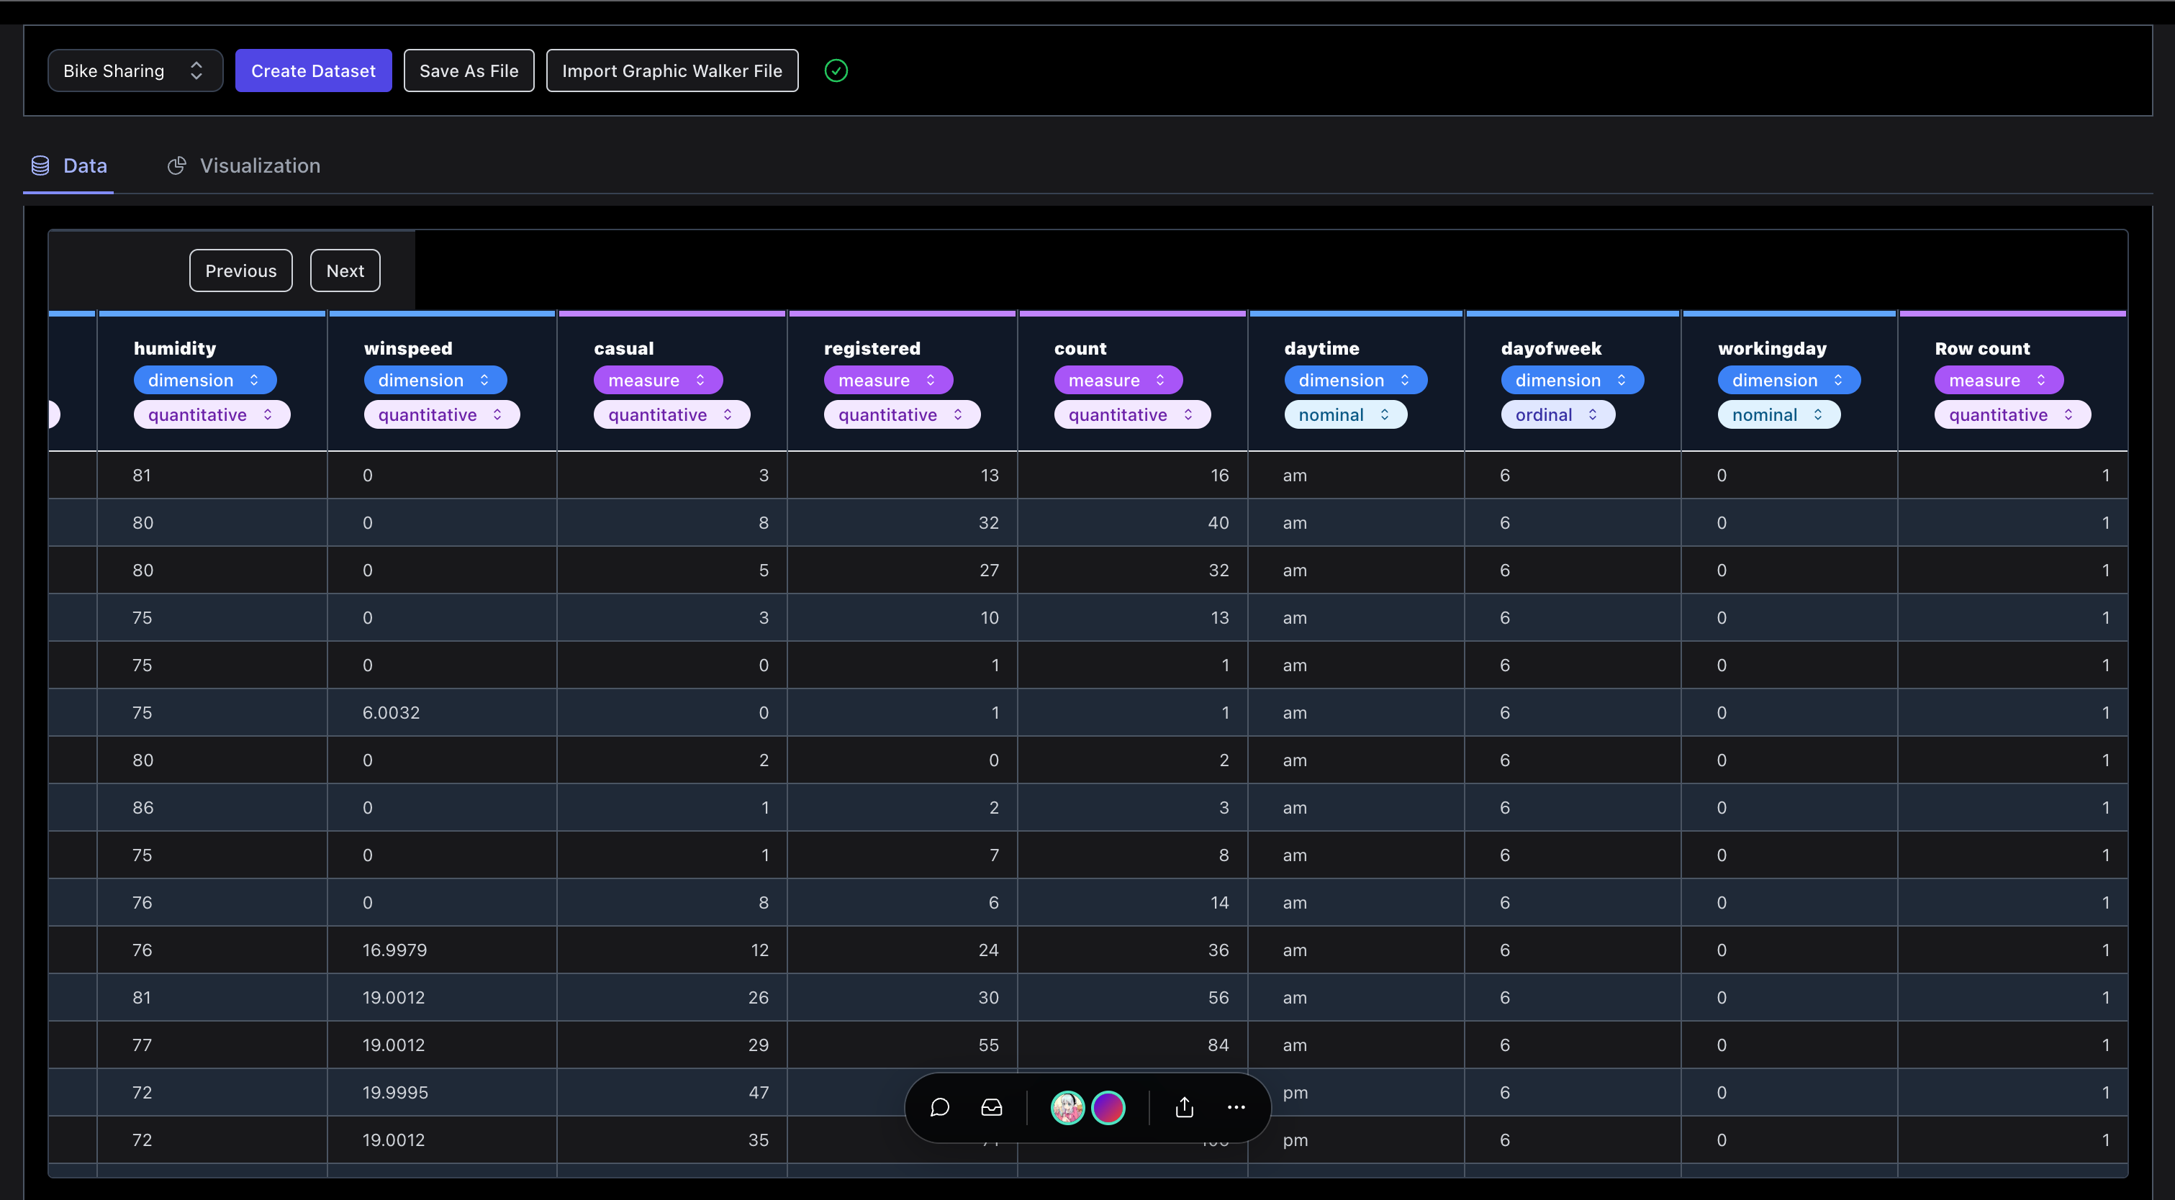Toggle casual measure role selector
The height and width of the screenshot is (1200, 2175).
657,381
